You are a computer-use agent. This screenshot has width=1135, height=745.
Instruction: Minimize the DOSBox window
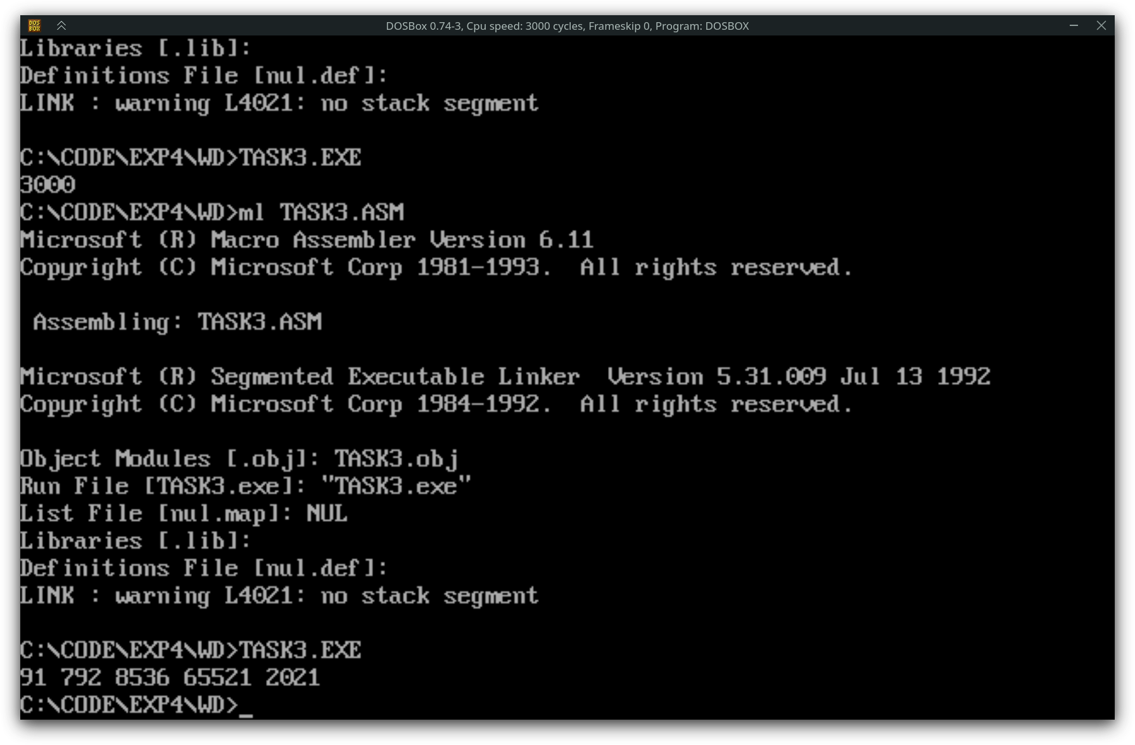click(1074, 25)
